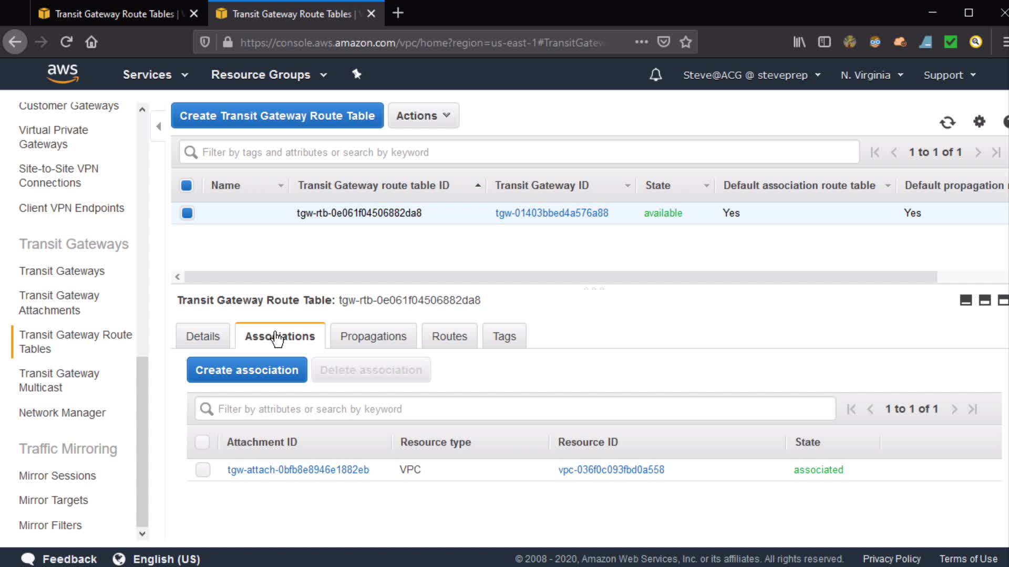Bookmark this page with star icon
Viewport: 1009px width, 567px height.
coord(686,42)
